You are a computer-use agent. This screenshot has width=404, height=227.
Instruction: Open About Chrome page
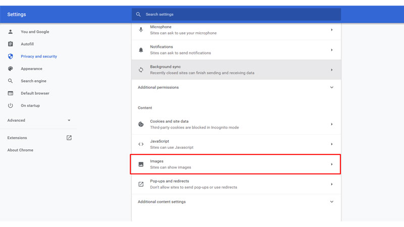pyautogui.click(x=20, y=150)
